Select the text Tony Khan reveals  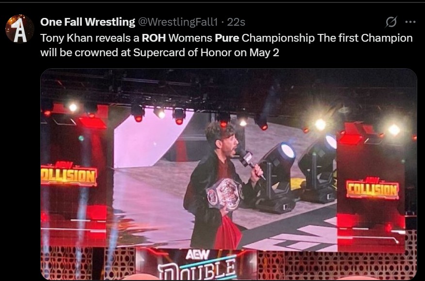tap(86, 38)
